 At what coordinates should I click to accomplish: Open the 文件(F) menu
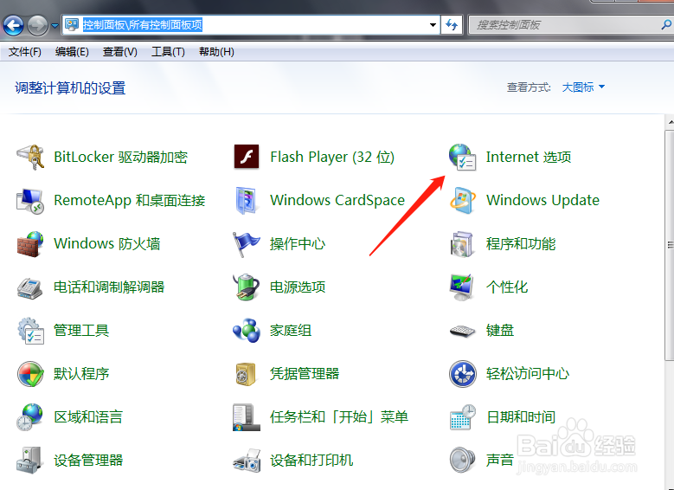point(25,52)
